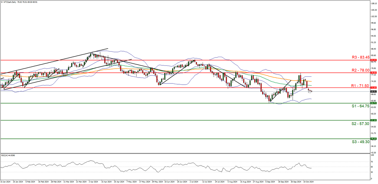Click the most recent candlestick on the chart
This screenshot has height=184, width=378.
click(311, 91)
